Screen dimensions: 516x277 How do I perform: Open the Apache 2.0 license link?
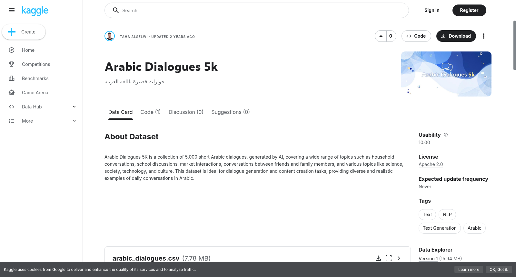point(431,164)
